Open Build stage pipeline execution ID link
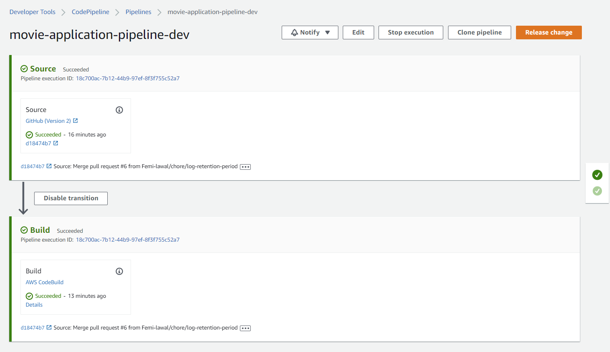This screenshot has height=352, width=610. click(128, 240)
